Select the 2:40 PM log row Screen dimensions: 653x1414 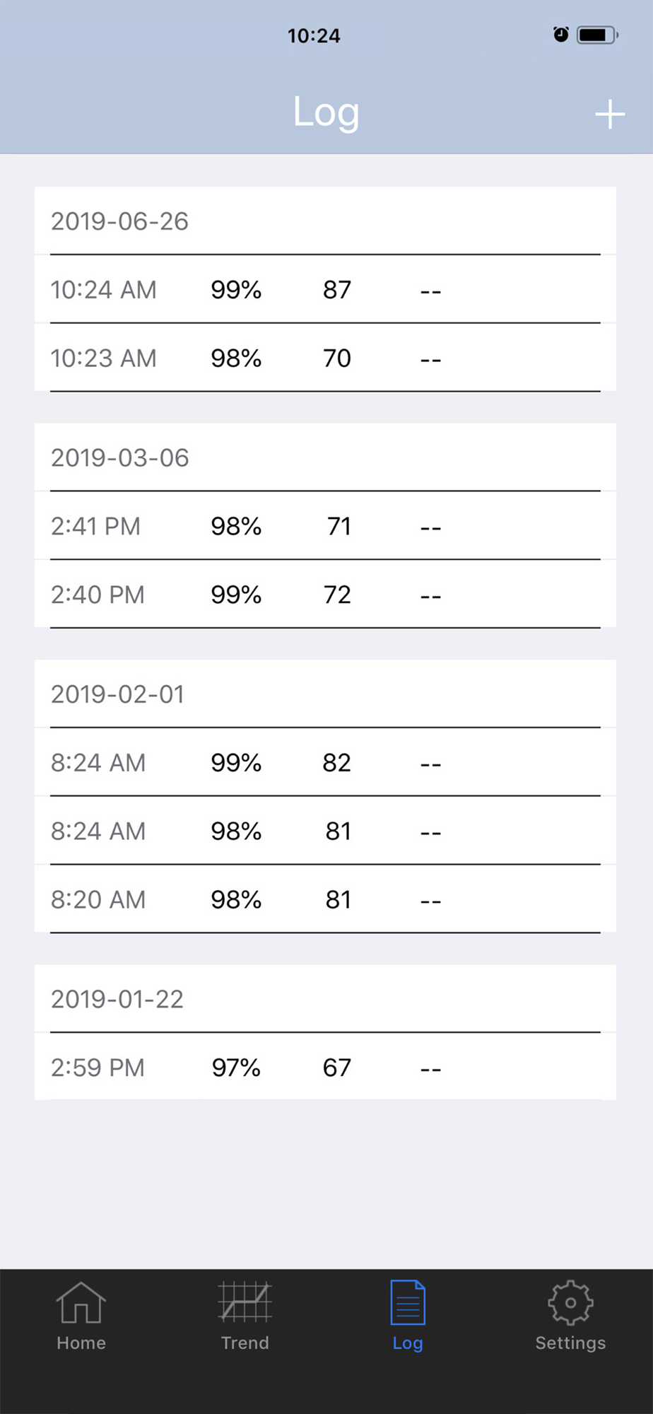click(325, 595)
